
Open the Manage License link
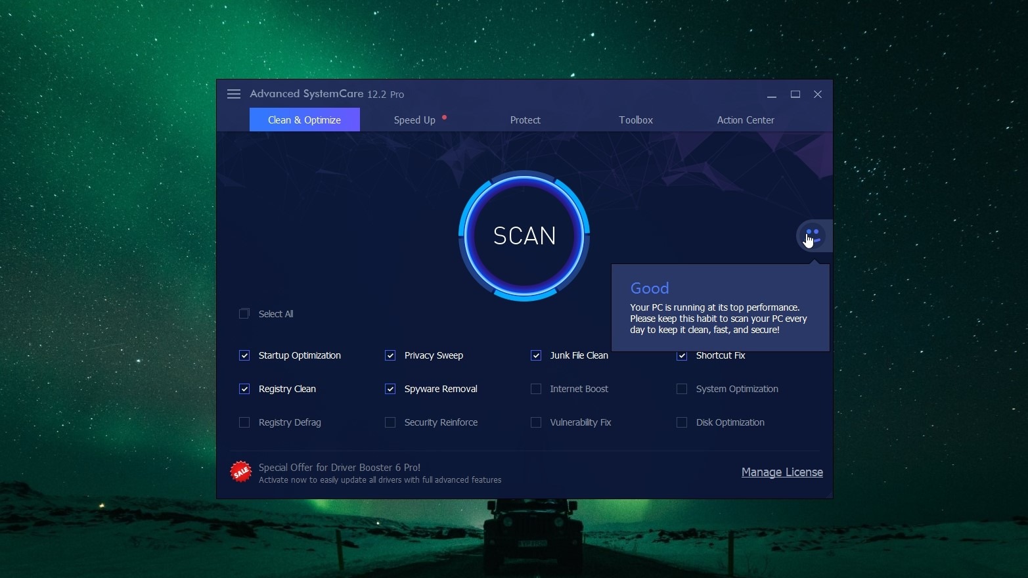tap(782, 472)
